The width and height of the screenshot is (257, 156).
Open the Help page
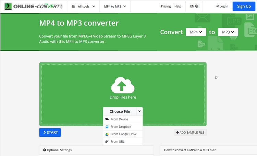click(178, 6)
